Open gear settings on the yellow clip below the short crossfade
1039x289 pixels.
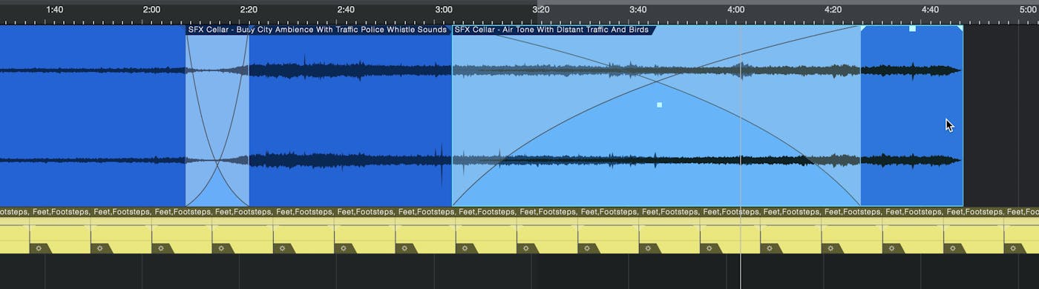[221, 248]
